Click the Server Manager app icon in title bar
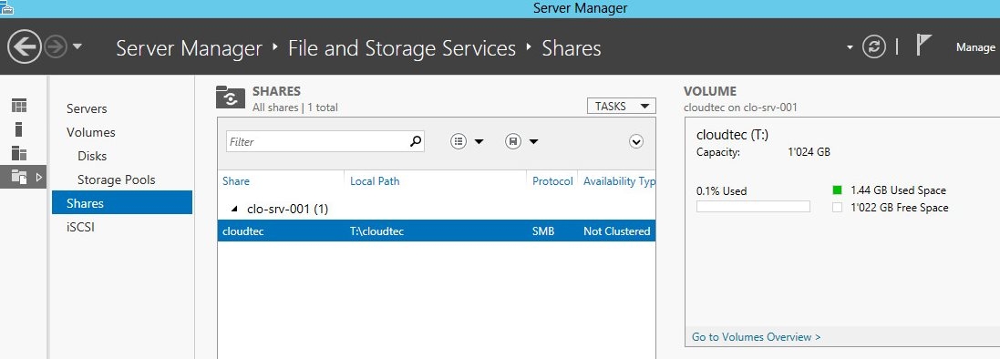 [6, 7]
